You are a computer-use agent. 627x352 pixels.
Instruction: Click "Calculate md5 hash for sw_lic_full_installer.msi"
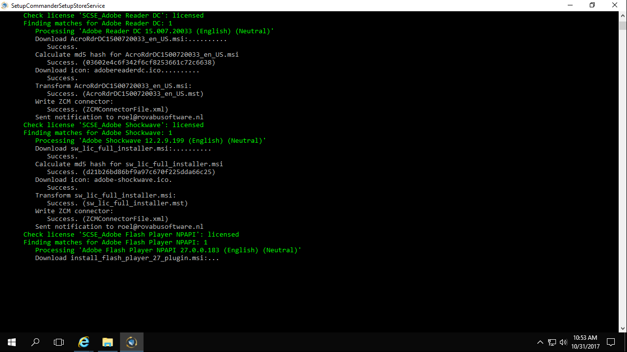tap(129, 164)
